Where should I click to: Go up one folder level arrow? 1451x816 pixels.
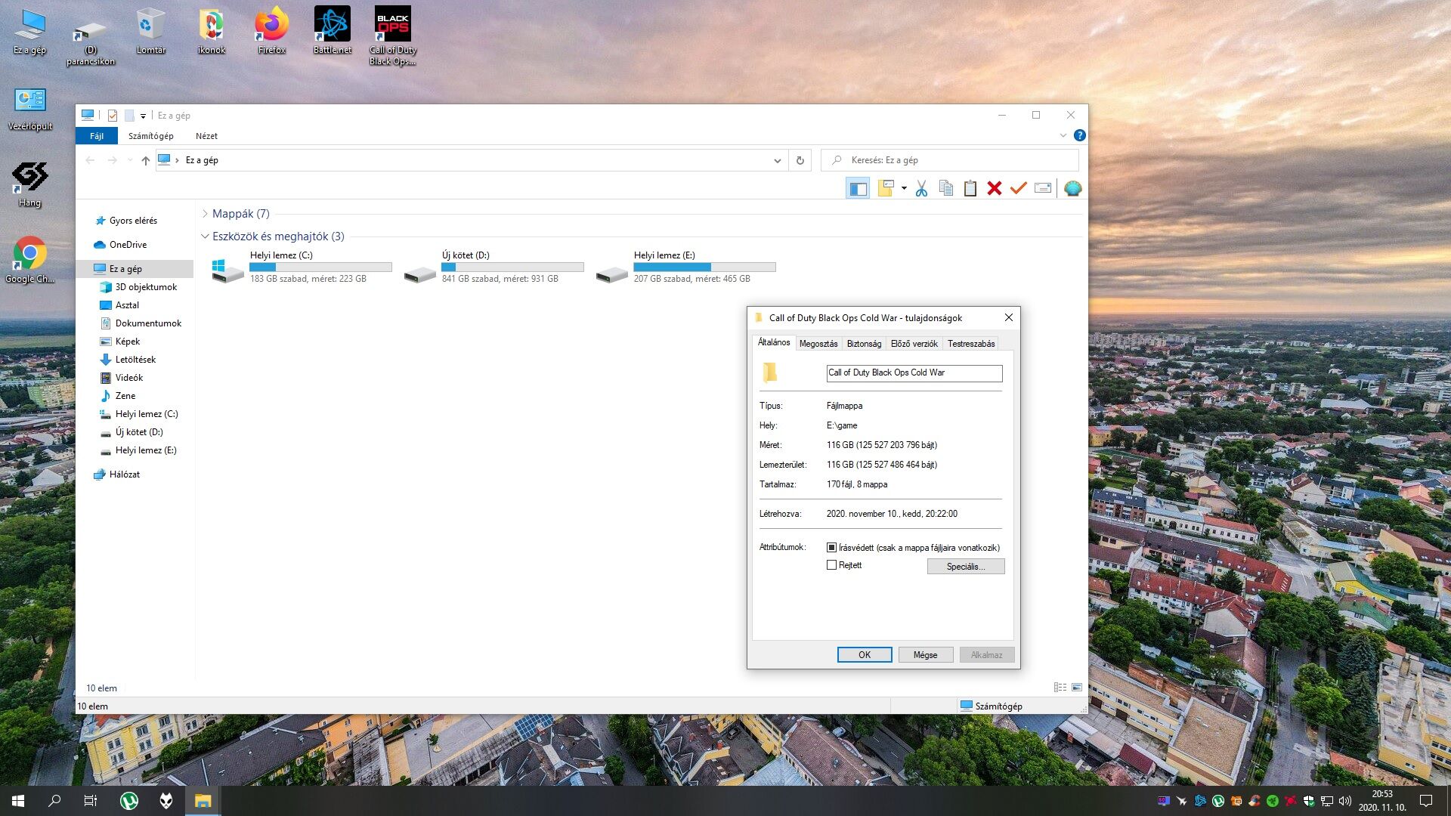(146, 160)
